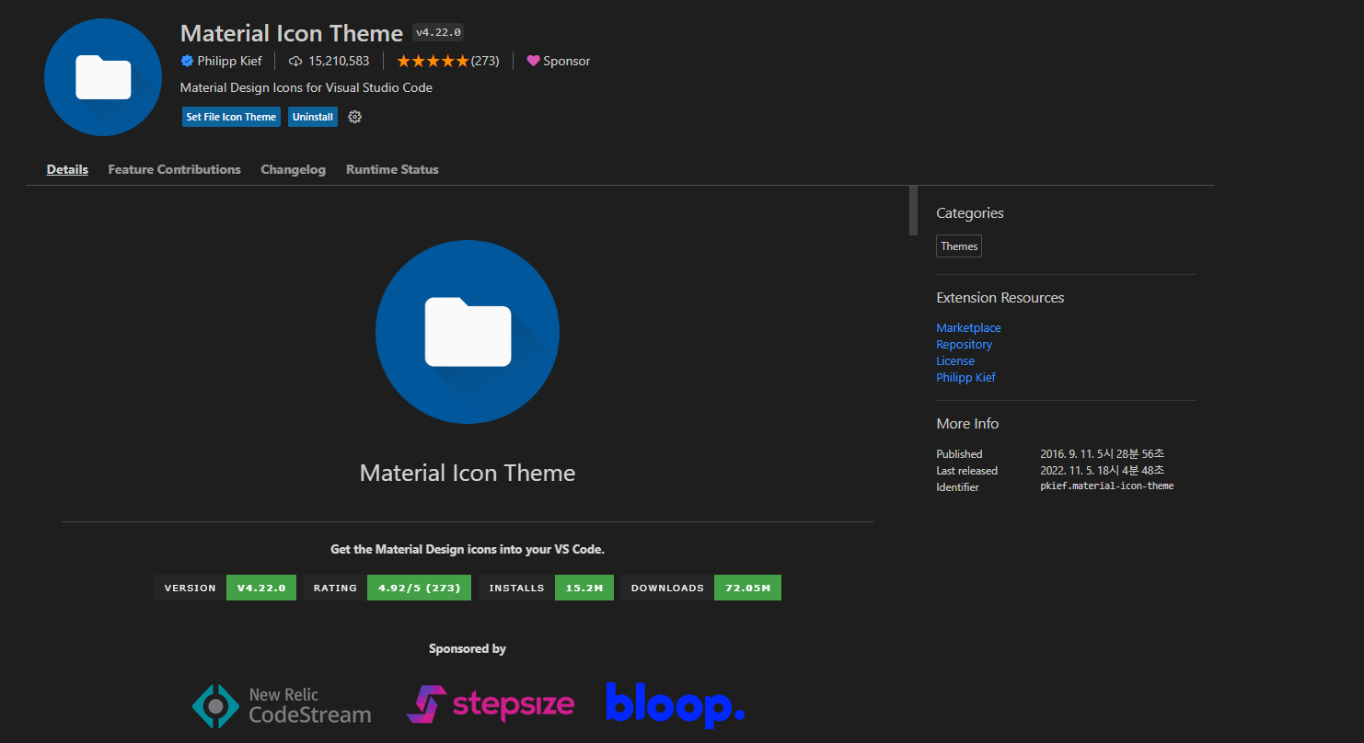1364x743 pixels.
Task: Click the Categories heading
Action: 970,213
